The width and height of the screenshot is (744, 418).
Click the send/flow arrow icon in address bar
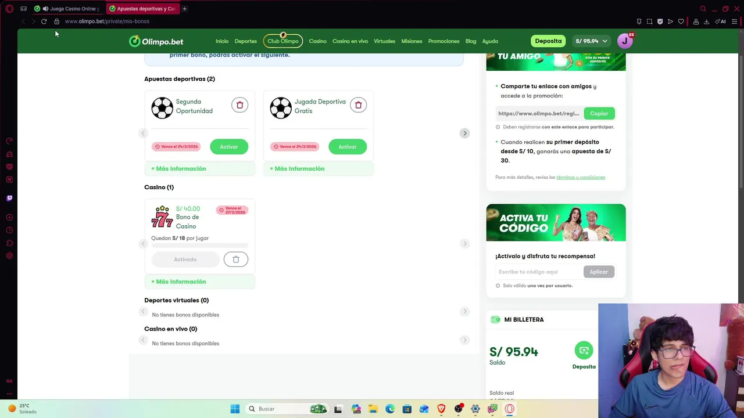click(x=670, y=21)
